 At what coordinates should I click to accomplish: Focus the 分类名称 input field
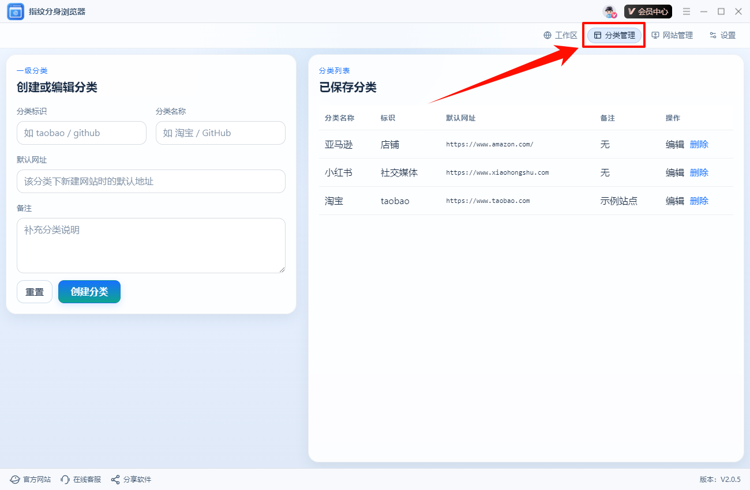(x=220, y=133)
